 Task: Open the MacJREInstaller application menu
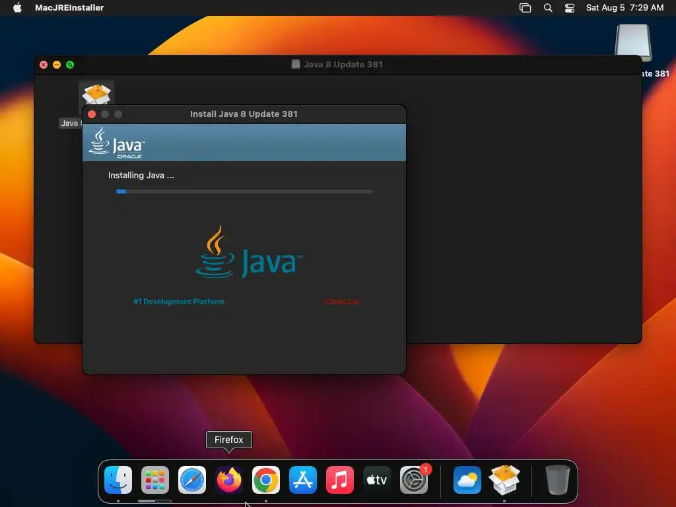coord(69,7)
